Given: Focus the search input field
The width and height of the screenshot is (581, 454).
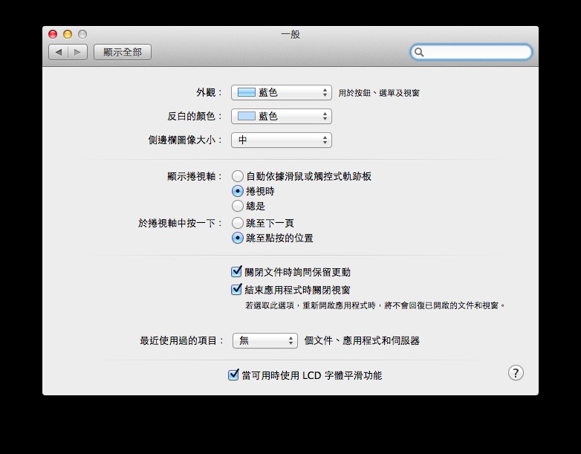Looking at the screenshot, I should click(471, 52).
